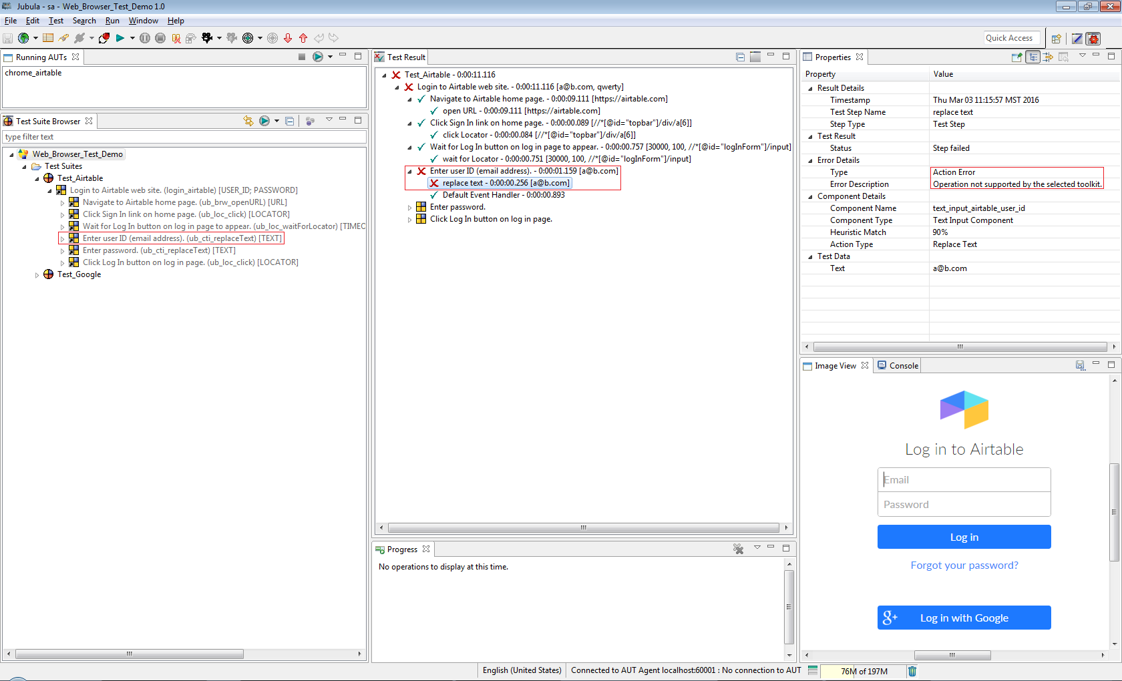Screen dimensions: 1122x681
Task: Expand Enter password node in Test Result
Action: [409, 207]
